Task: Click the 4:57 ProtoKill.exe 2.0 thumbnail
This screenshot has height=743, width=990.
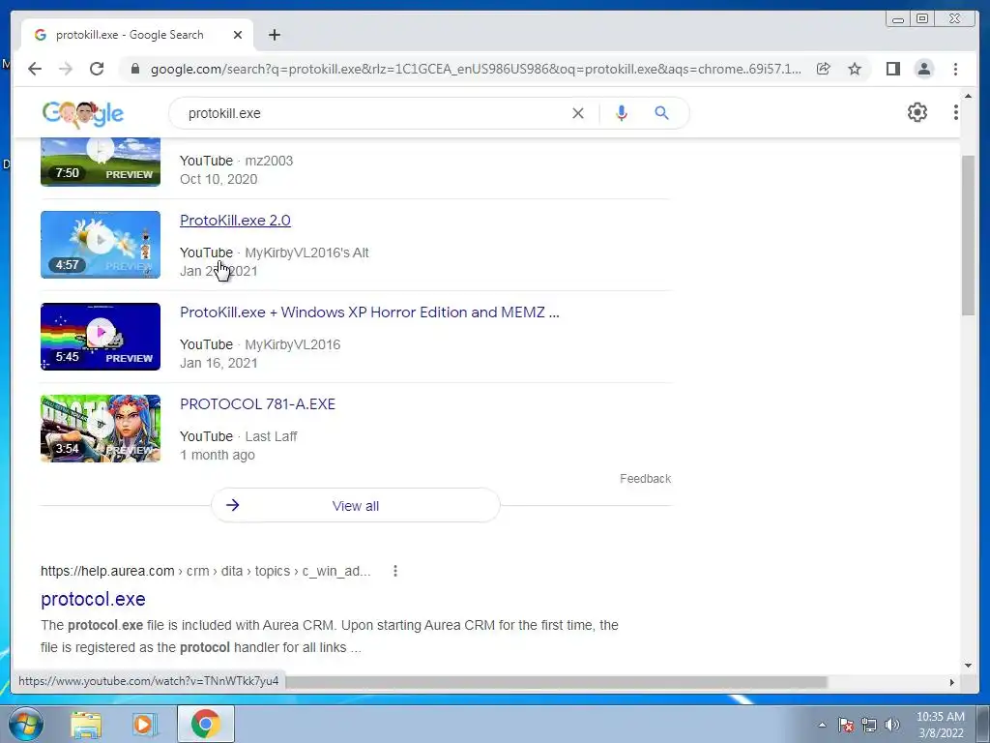Action: click(101, 245)
